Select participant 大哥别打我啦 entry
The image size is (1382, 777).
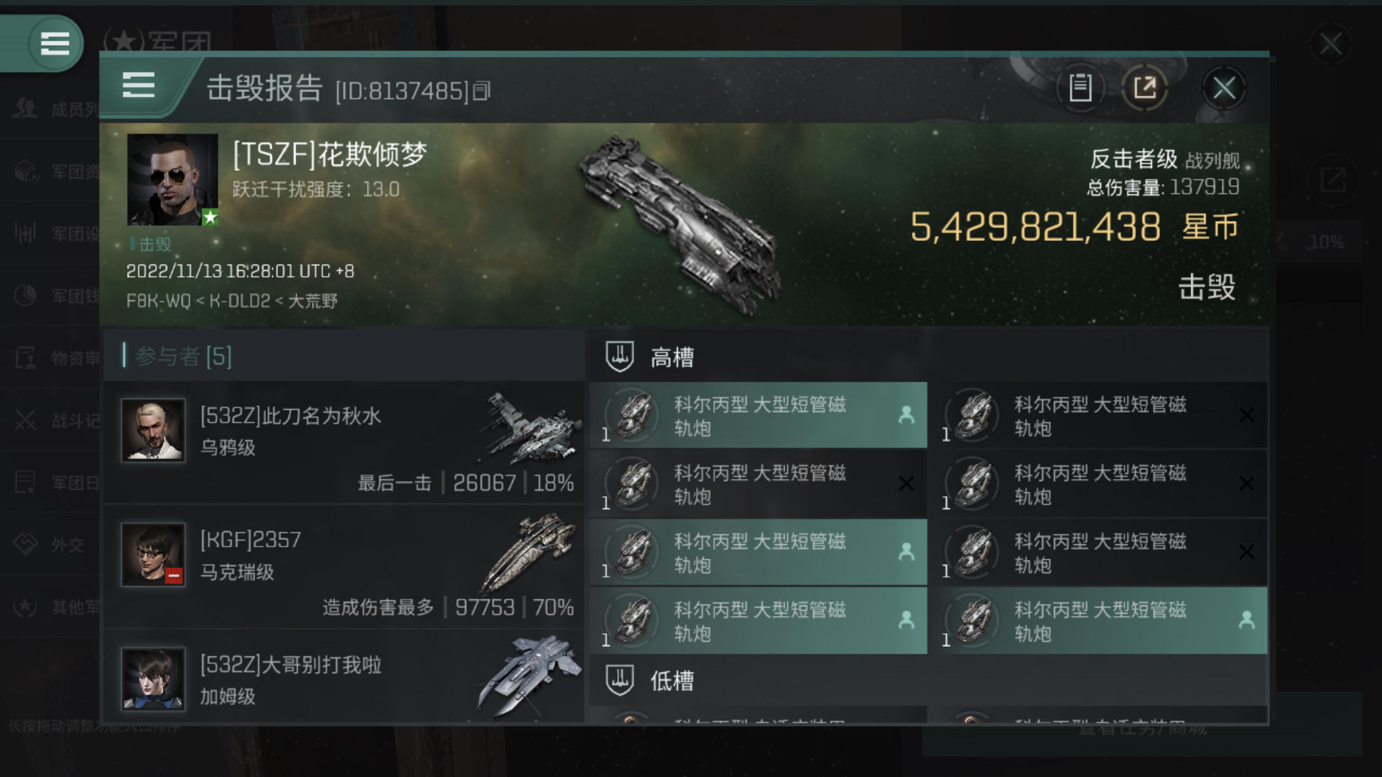(x=343, y=677)
